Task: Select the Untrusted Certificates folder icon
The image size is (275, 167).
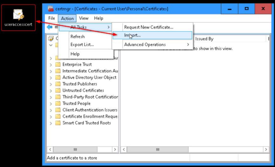Action: [58, 90]
